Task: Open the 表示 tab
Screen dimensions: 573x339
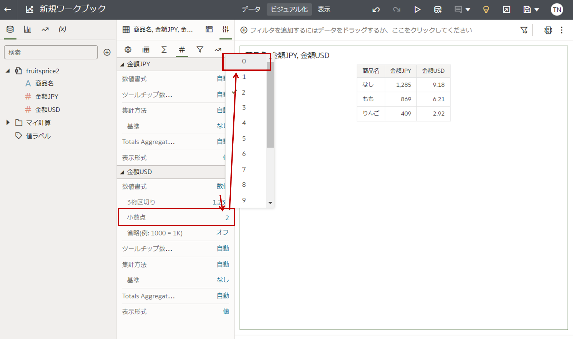Action: (x=324, y=9)
